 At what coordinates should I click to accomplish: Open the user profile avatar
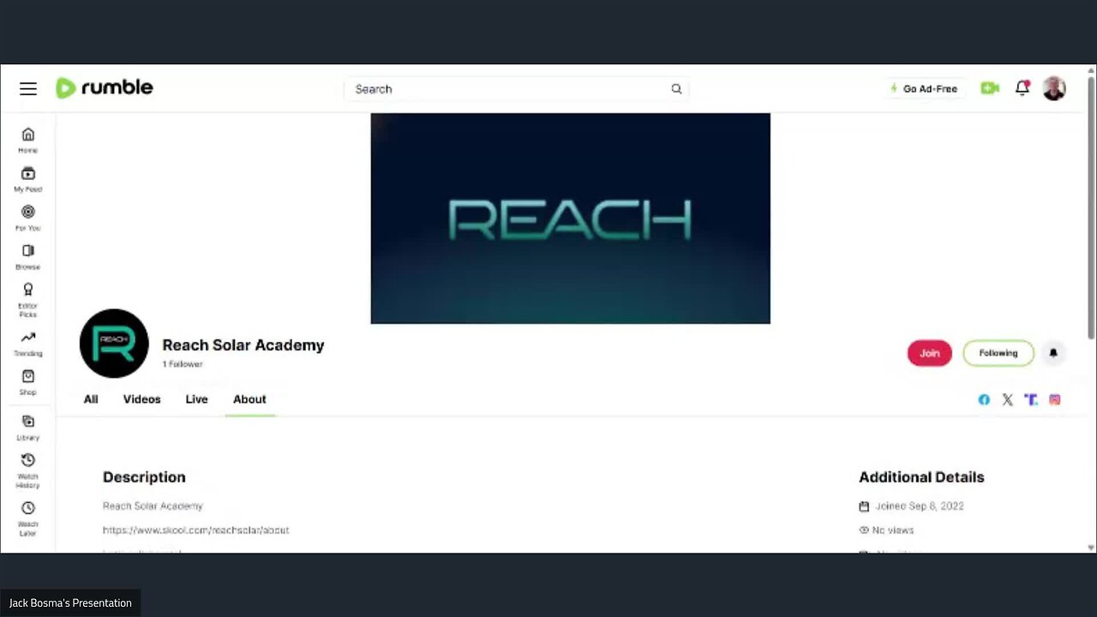click(1054, 88)
